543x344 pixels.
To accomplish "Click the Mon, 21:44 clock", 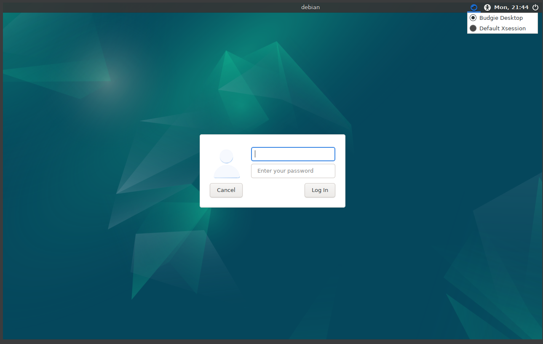I will click(511, 7).
